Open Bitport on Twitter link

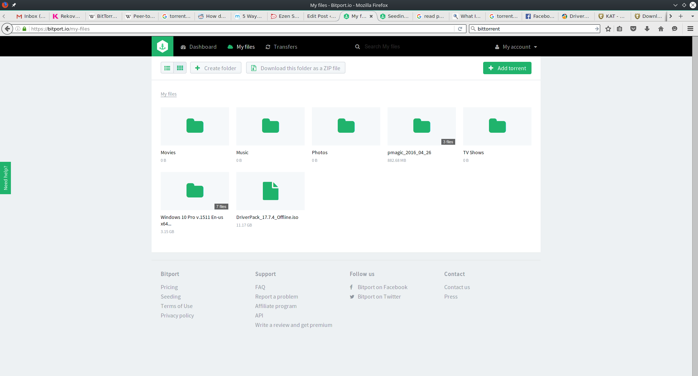coord(379,297)
